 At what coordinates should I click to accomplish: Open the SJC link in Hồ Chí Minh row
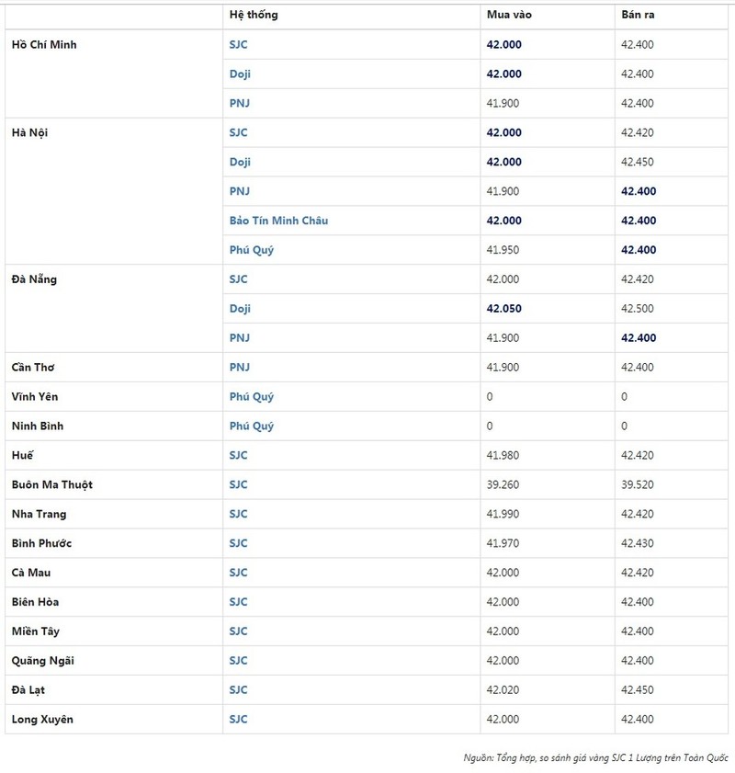pyautogui.click(x=239, y=45)
